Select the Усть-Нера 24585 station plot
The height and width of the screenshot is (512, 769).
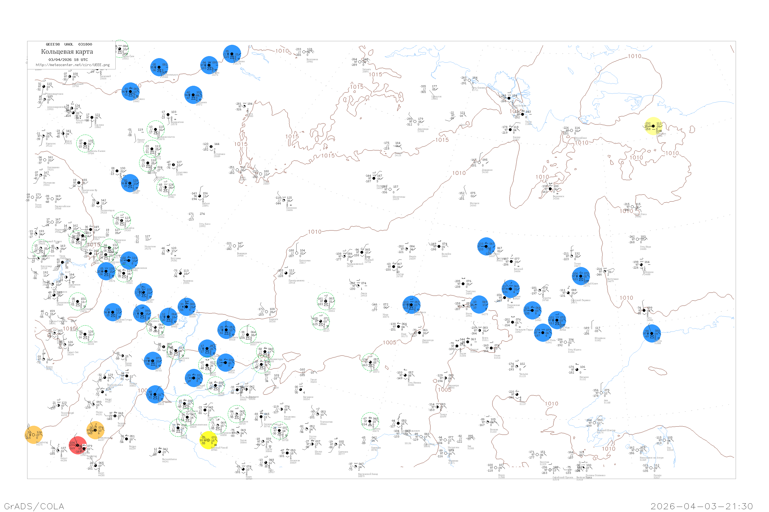[638, 239]
